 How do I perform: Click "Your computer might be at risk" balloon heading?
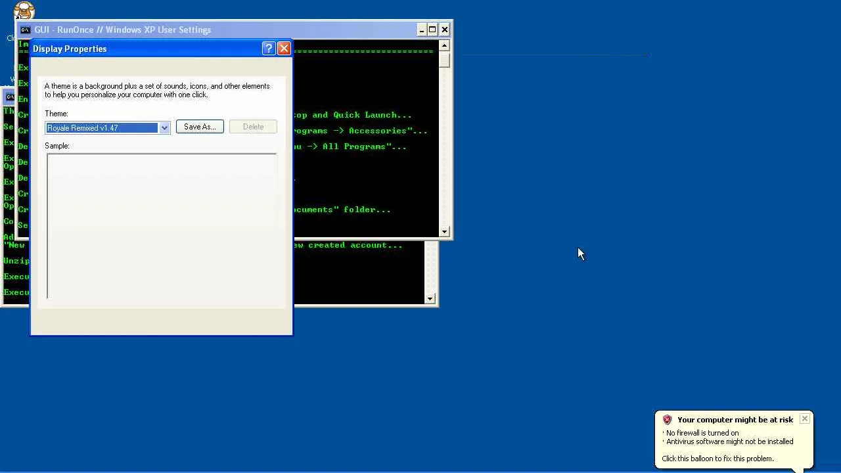[735, 420]
